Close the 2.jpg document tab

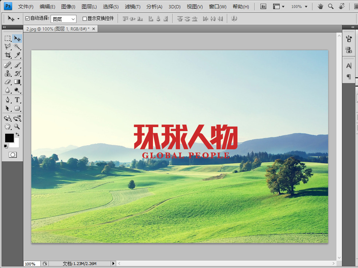click(94, 29)
